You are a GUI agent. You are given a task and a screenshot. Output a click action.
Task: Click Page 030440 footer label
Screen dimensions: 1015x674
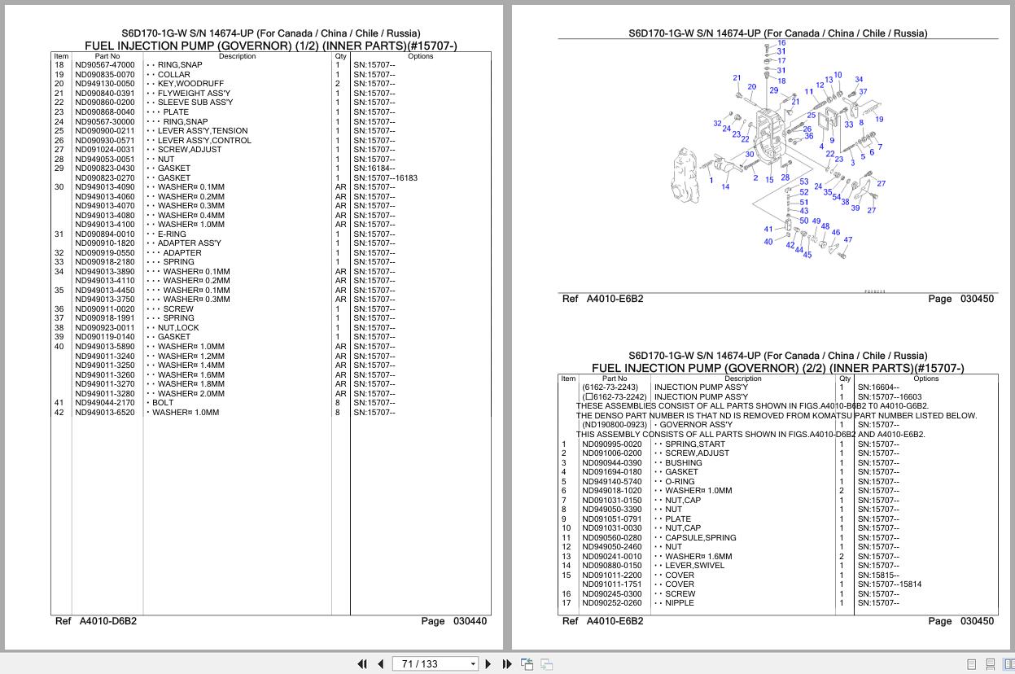click(454, 621)
